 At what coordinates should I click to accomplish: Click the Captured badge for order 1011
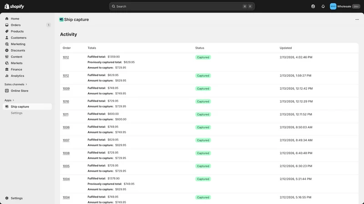coord(203,115)
